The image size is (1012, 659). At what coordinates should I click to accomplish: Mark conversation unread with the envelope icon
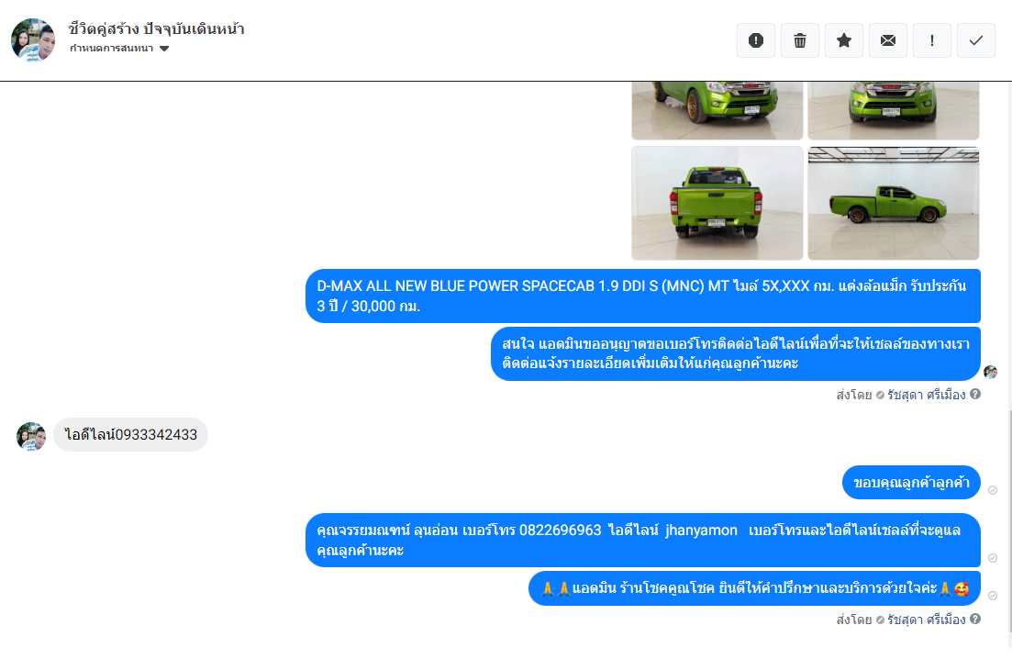pyautogui.click(x=888, y=40)
